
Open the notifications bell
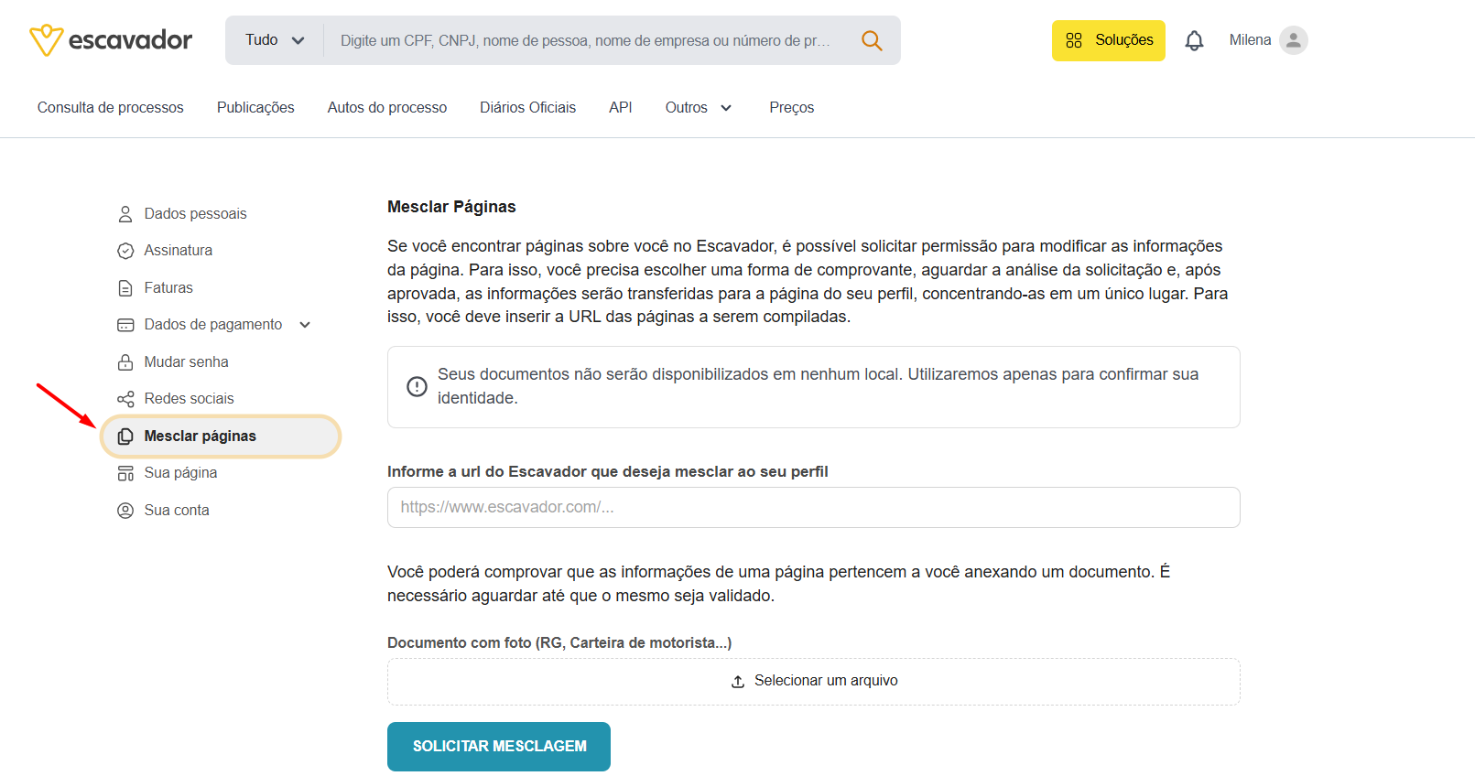[x=1194, y=40]
